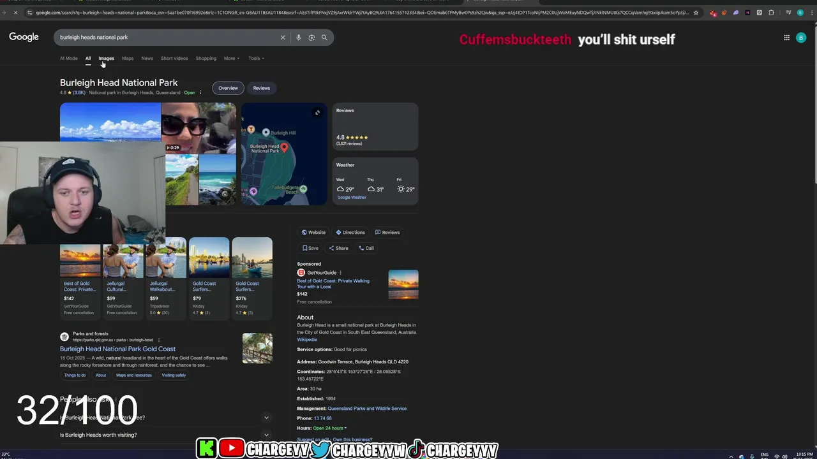Save this place with the Save button

click(x=310, y=248)
